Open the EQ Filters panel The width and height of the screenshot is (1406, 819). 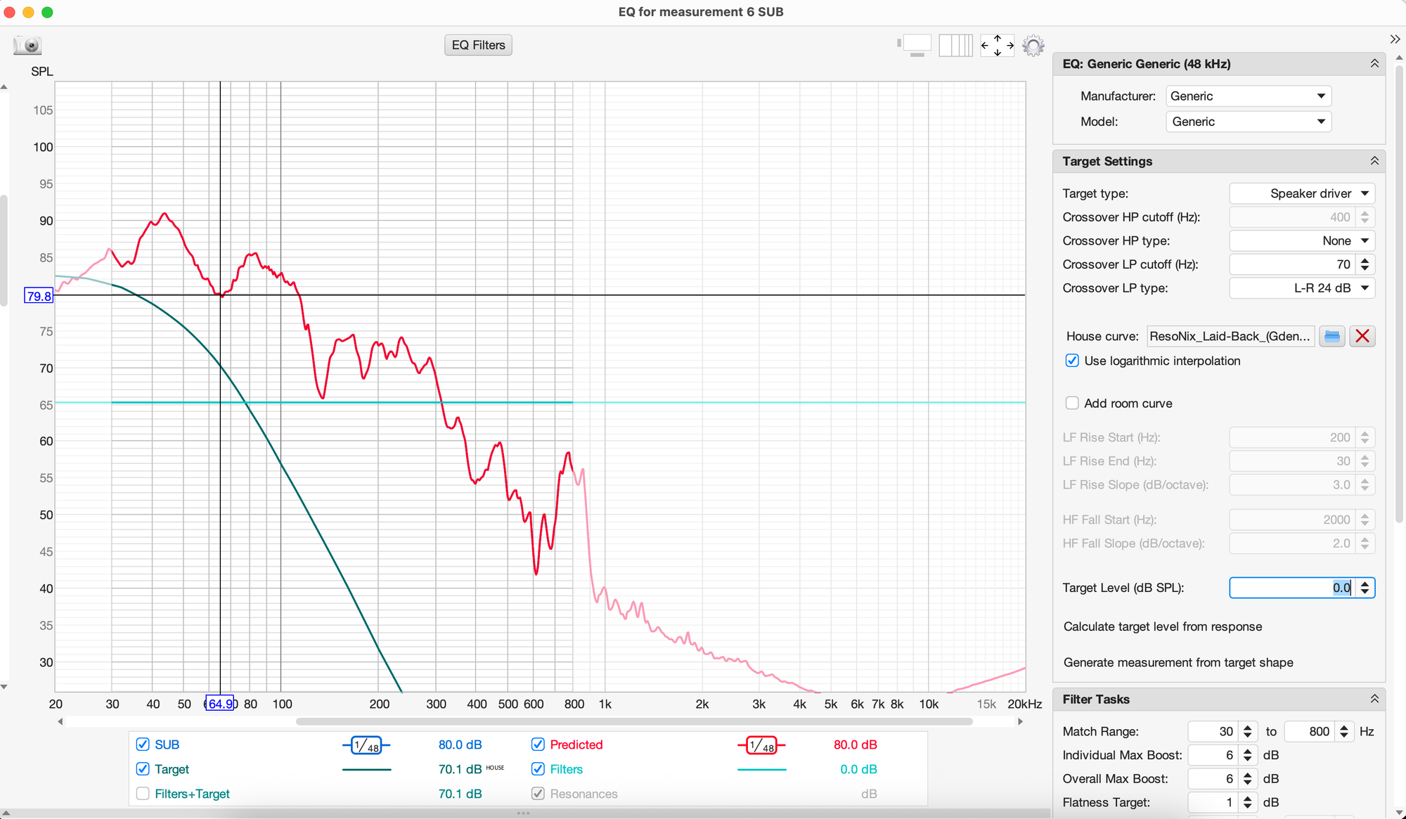pyautogui.click(x=478, y=45)
